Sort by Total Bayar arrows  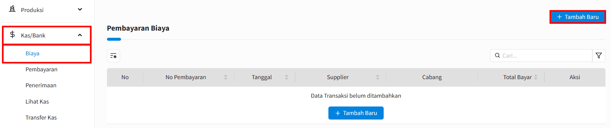[536, 77]
